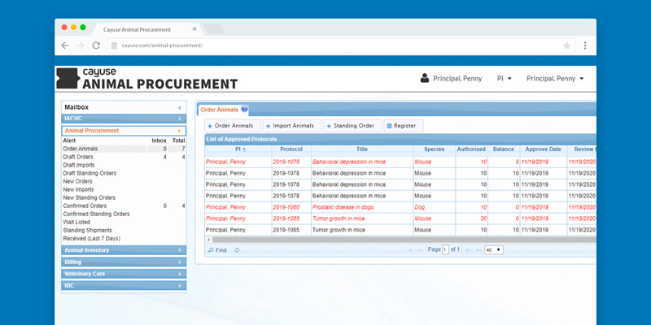Image resolution: width=651 pixels, height=325 pixels.
Task: Open Confirmed Orders alert
Action: coord(85,206)
